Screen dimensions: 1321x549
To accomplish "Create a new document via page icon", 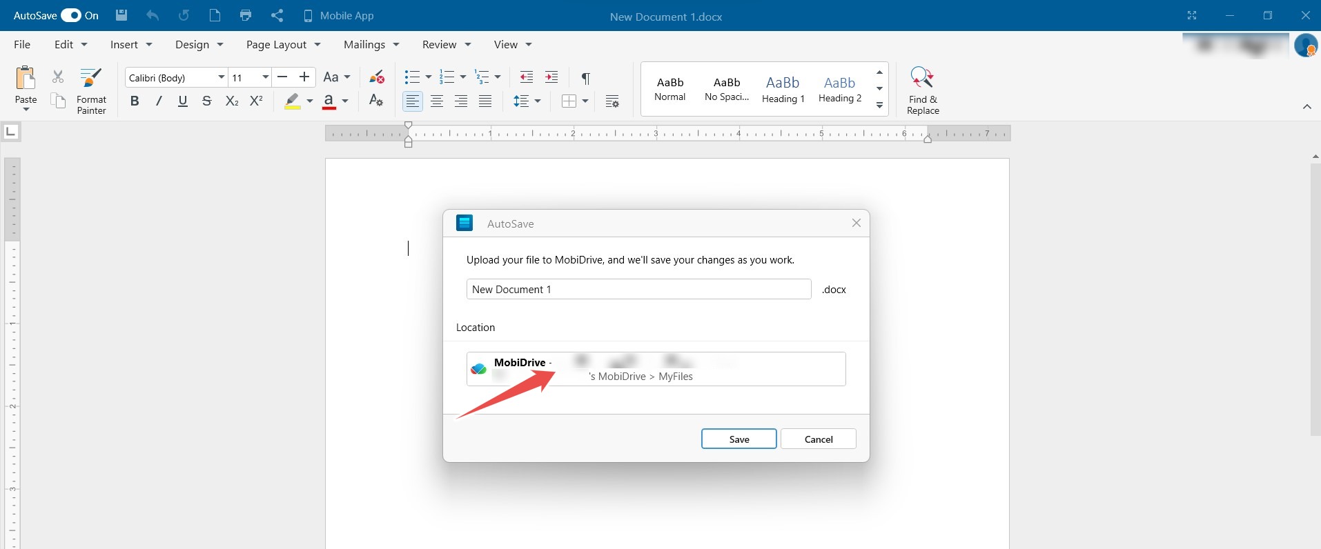I will (x=215, y=15).
